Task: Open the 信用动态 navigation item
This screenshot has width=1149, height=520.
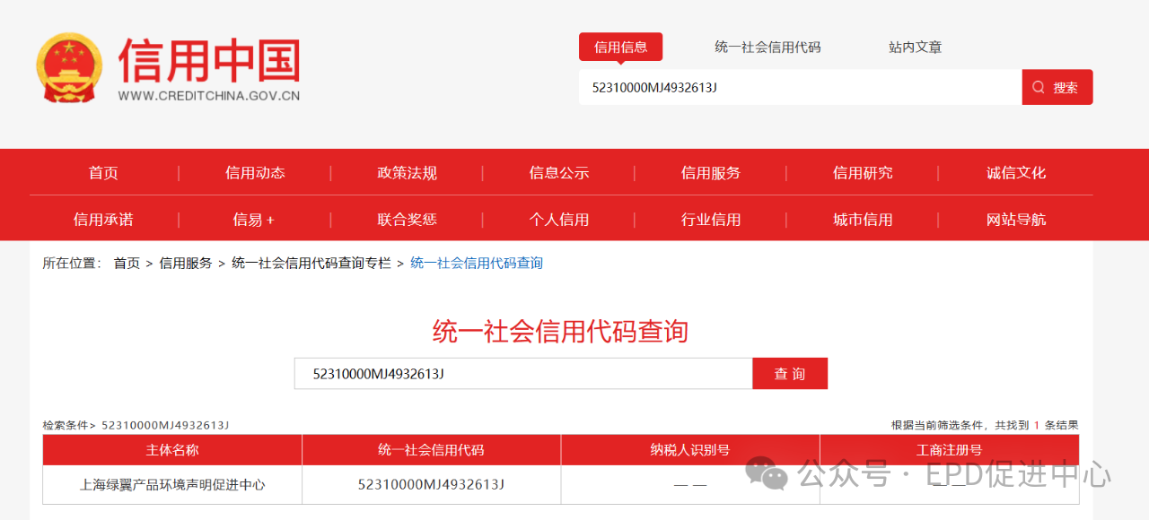Action: 255,173
